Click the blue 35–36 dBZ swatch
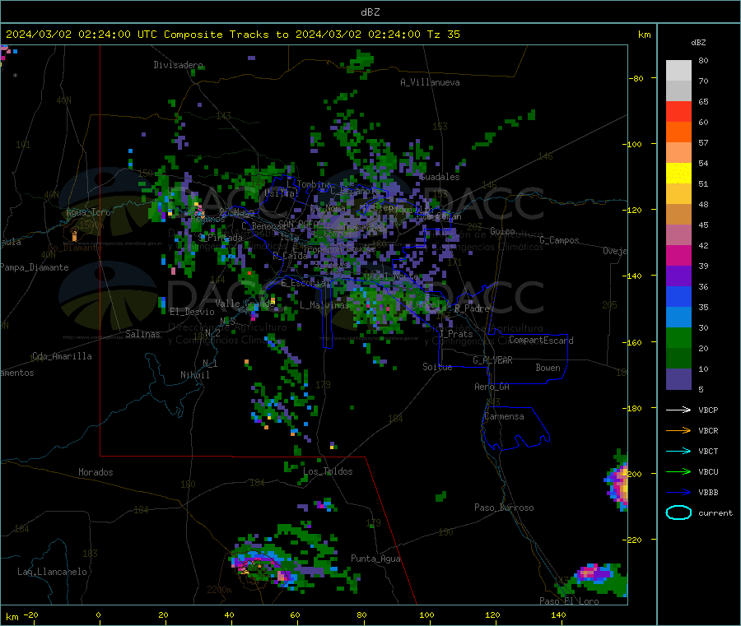 [x=678, y=296]
